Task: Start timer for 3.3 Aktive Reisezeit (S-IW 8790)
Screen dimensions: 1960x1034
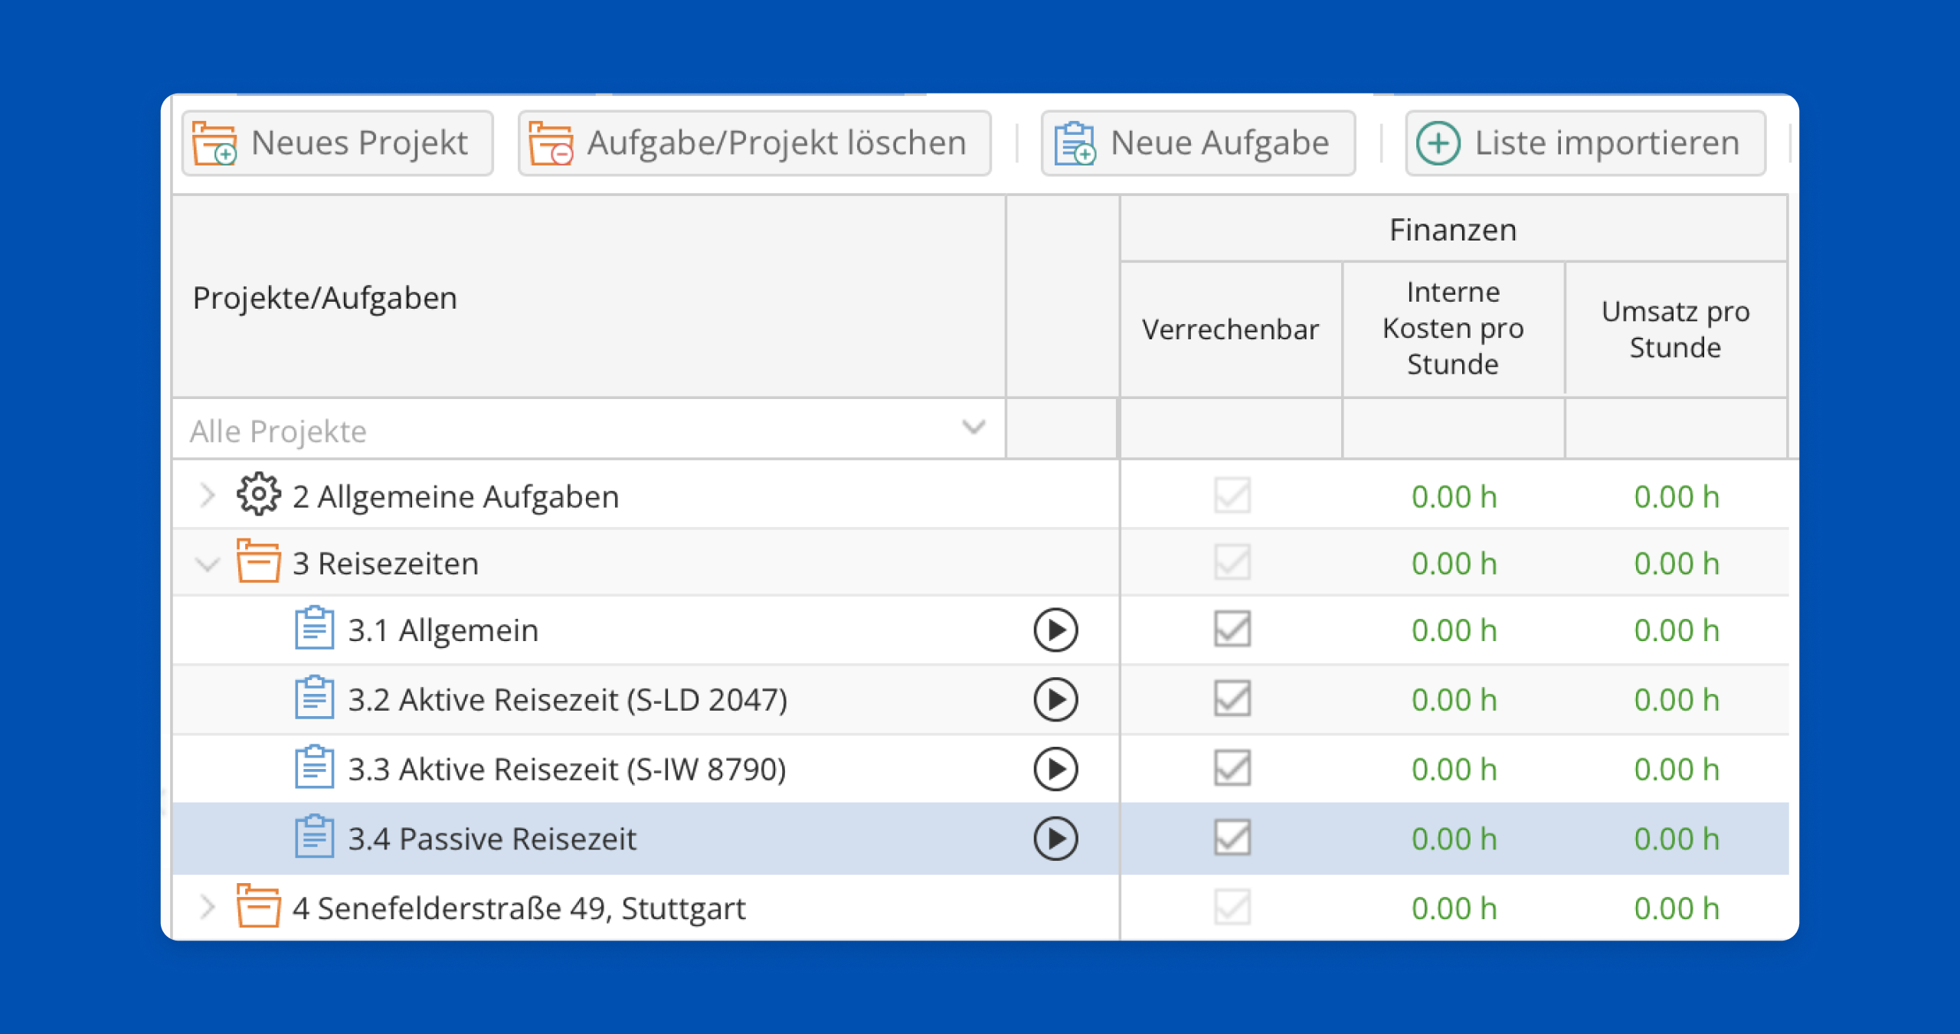Action: tap(1055, 769)
